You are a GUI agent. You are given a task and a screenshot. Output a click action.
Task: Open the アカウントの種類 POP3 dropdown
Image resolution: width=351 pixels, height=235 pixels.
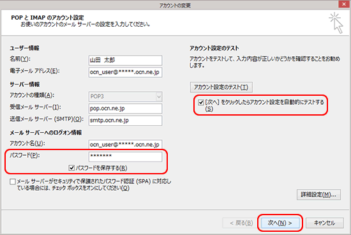[x=125, y=96]
